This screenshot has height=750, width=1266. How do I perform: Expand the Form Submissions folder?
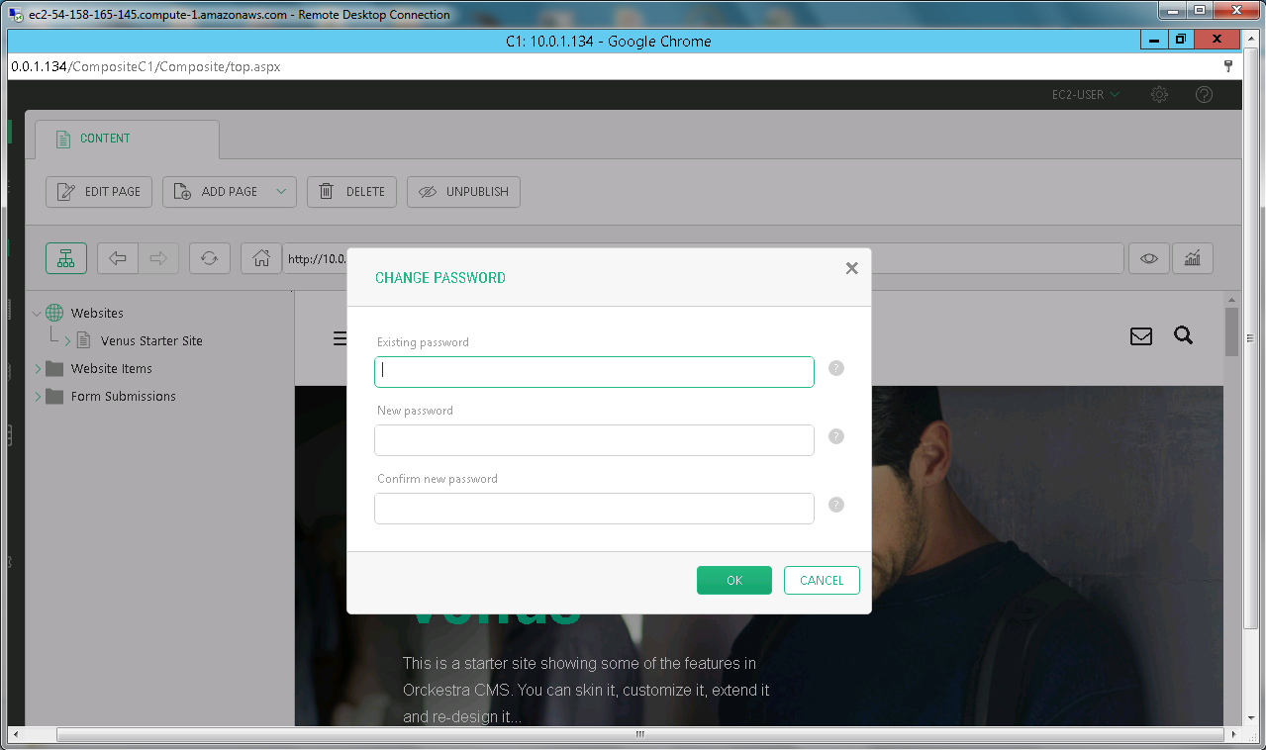[39, 397]
